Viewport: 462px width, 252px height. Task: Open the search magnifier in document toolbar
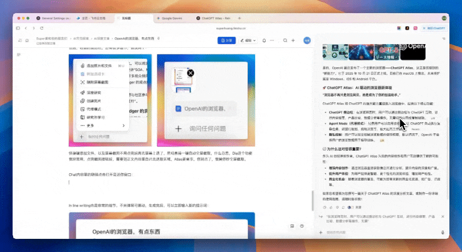click(285, 40)
